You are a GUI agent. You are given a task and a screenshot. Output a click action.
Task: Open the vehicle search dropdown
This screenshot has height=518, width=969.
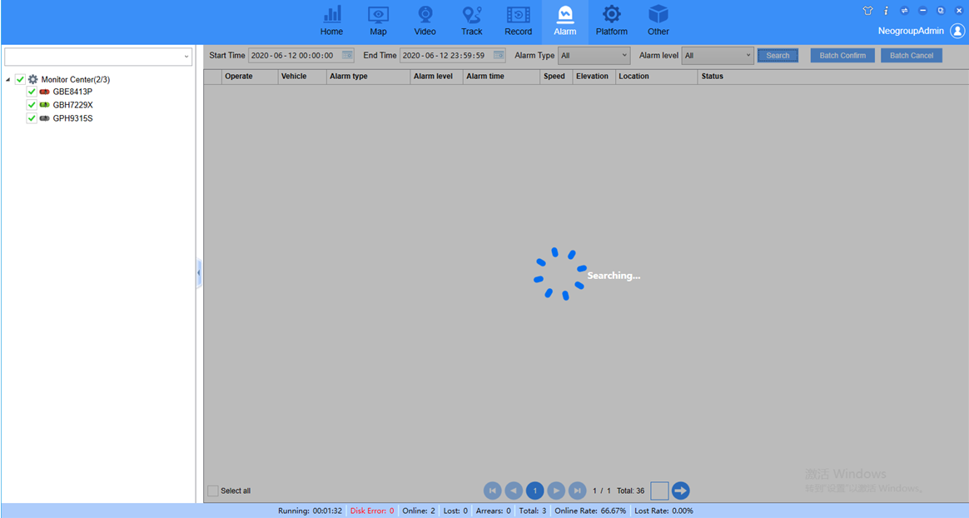coord(186,57)
